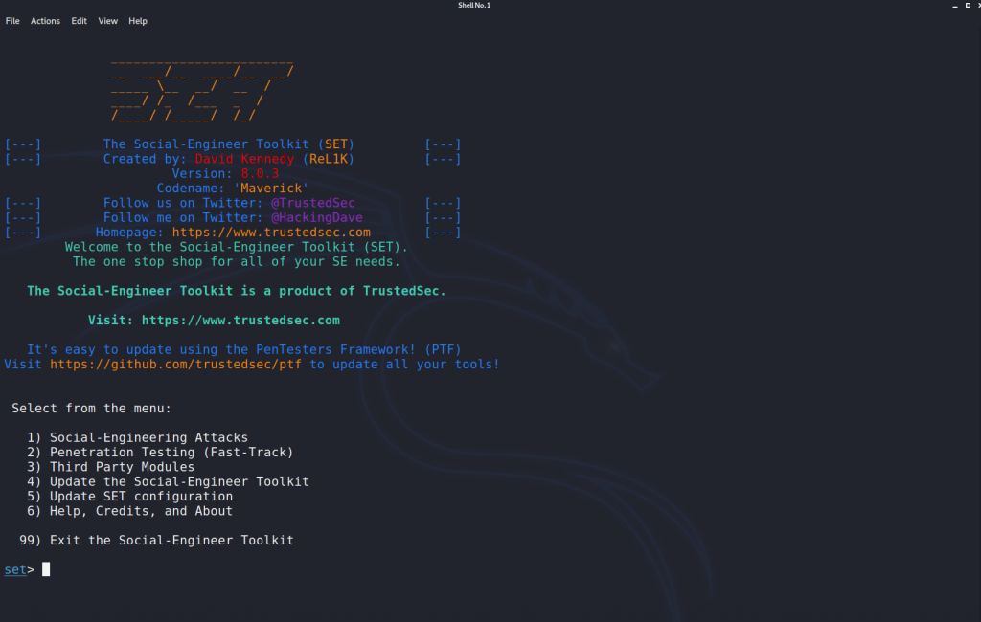Viewport: 981px width, 622px height.
Task: Click 'Exit the Social-Engineer Toolkit' line
Action: pyautogui.click(x=156, y=540)
